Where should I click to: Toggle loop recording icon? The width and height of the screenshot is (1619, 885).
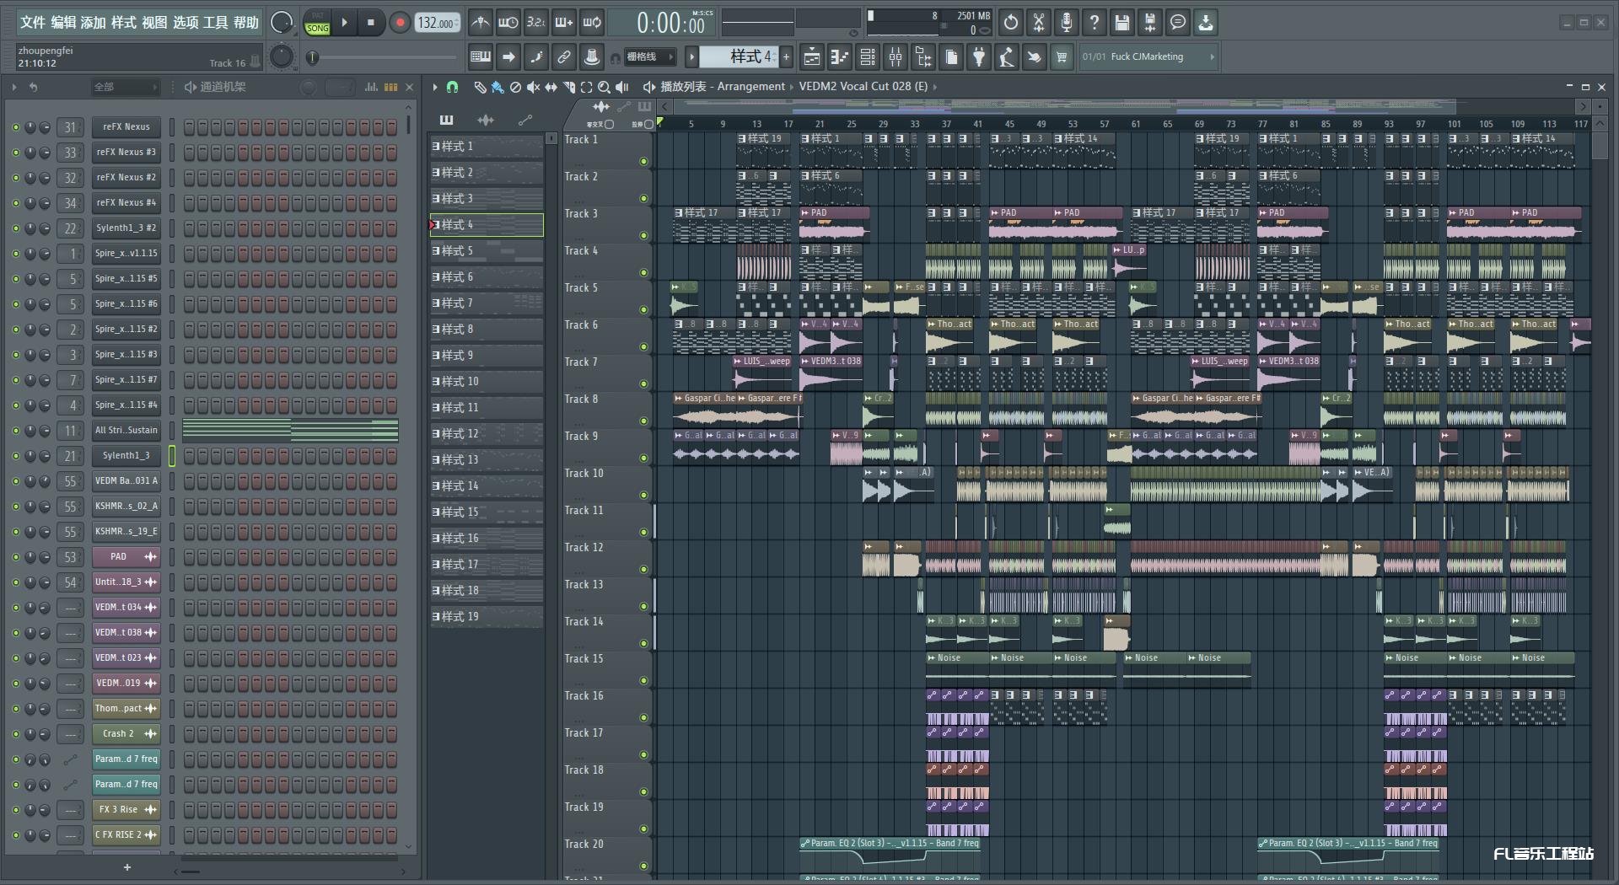[593, 23]
